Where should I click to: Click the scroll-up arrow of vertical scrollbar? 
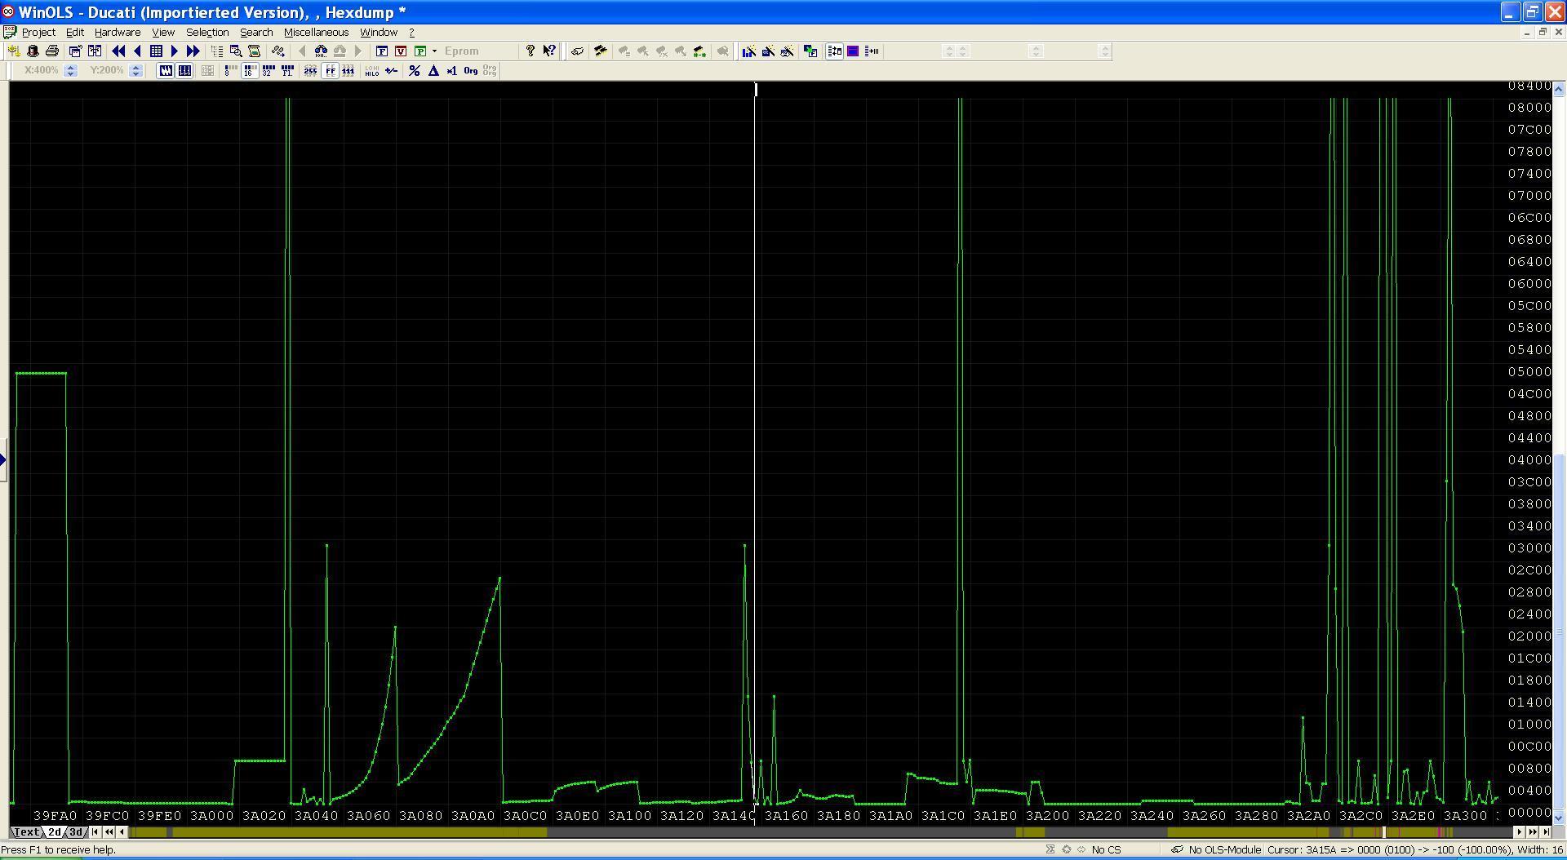click(1559, 88)
